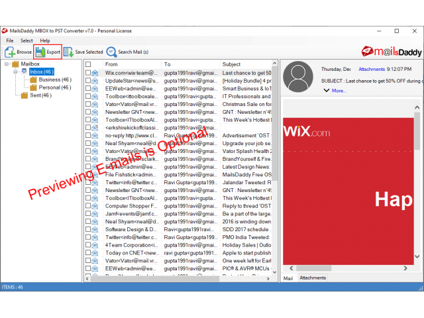The height and width of the screenshot is (318, 424).
Task: Click email list horizontal scroll right arrow
Action: 268,278
